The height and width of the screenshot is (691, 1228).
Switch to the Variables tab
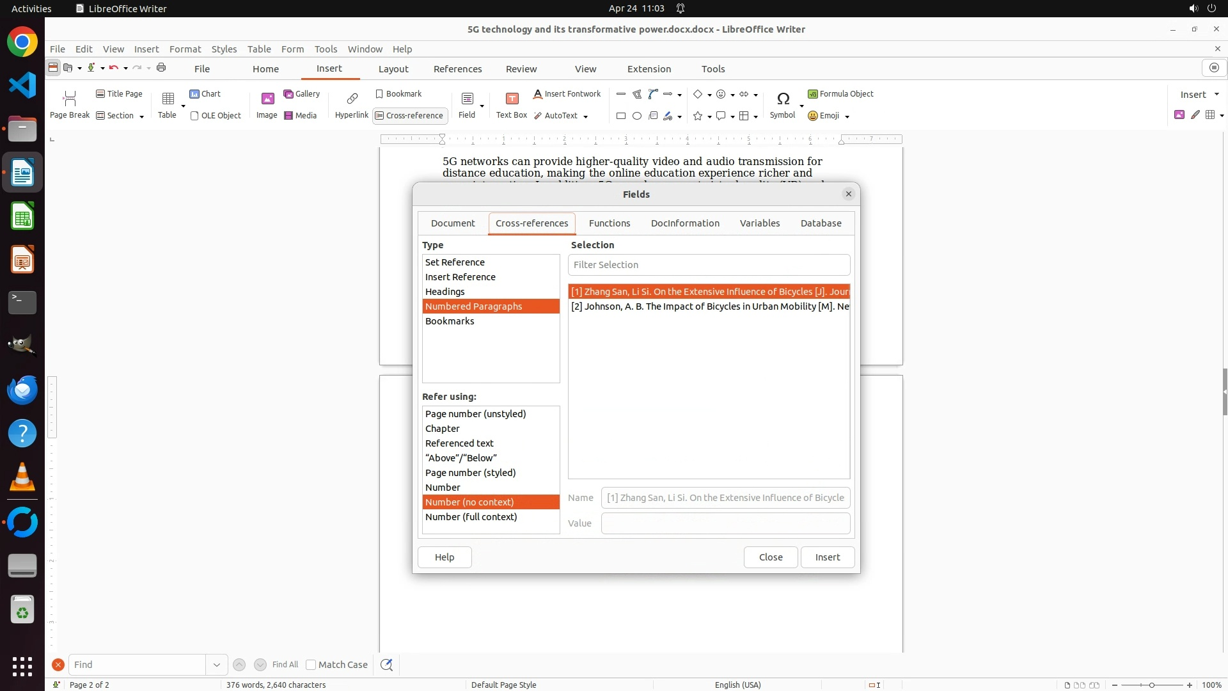click(760, 223)
